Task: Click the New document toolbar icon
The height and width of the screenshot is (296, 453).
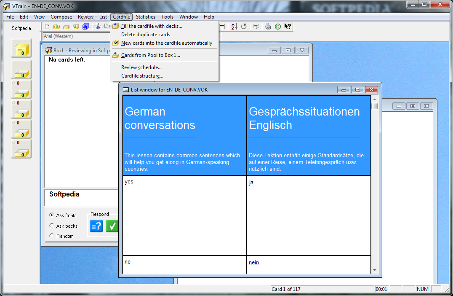Action: pos(47,27)
